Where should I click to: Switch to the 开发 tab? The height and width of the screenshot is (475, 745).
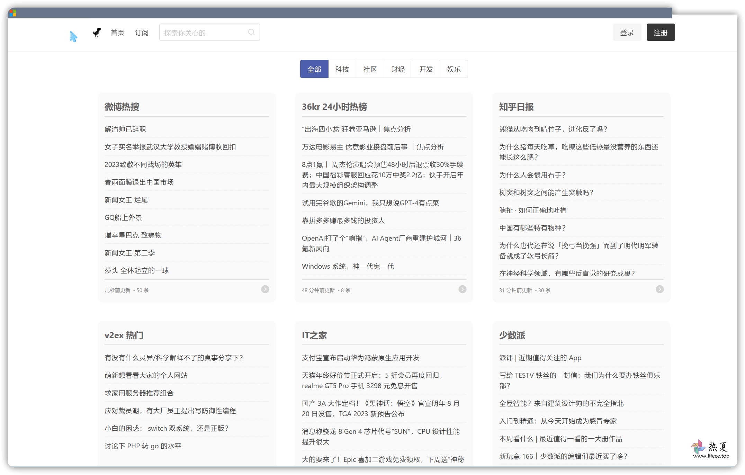coord(426,69)
